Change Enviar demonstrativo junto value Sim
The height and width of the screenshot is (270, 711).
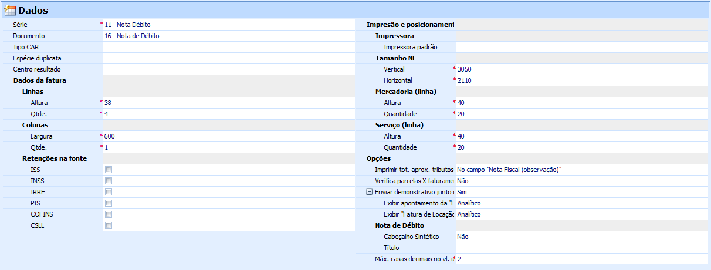coord(582,192)
